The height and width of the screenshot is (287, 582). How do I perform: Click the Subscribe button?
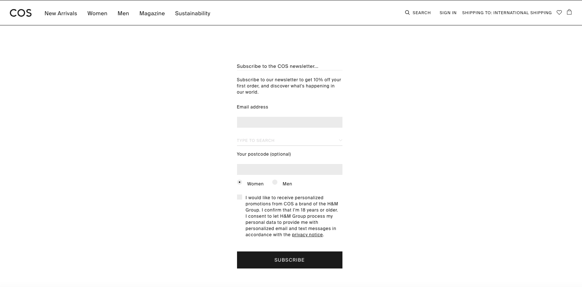290,260
